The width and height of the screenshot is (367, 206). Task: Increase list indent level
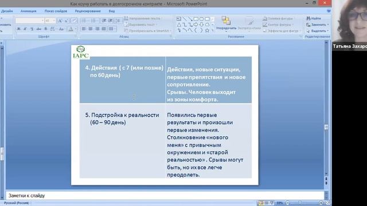click(x=111, y=21)
